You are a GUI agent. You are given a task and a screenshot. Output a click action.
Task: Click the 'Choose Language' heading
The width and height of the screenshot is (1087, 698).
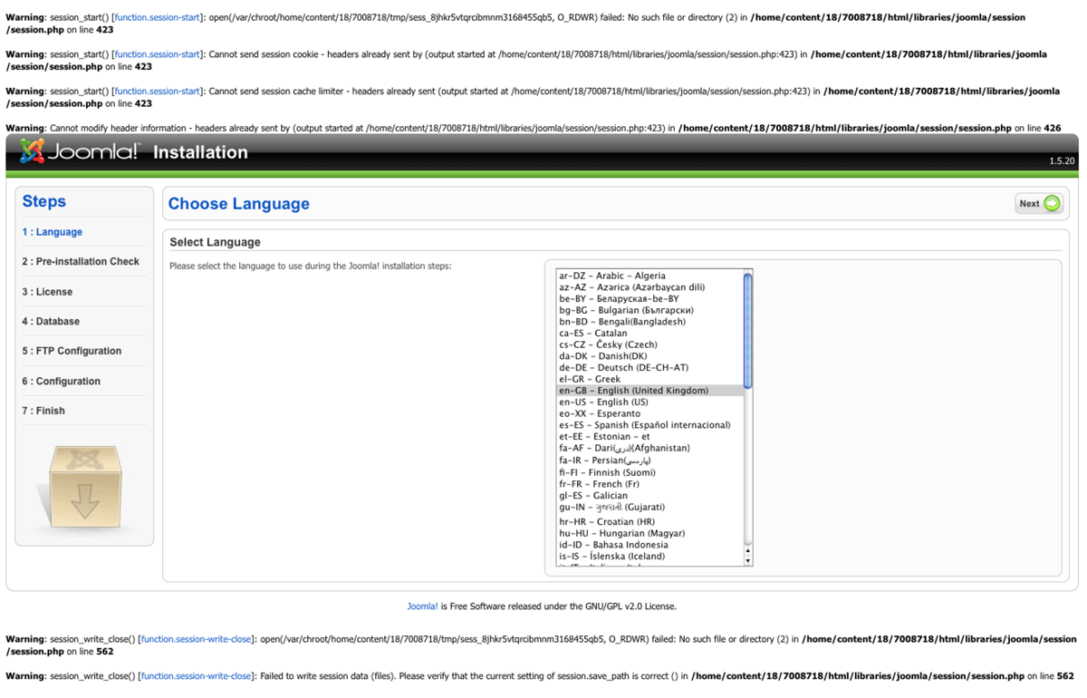click(x=239, y=204)
